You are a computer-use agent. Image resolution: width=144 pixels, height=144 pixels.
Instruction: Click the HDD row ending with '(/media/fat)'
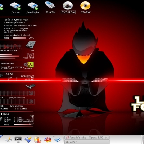(19, 122)
